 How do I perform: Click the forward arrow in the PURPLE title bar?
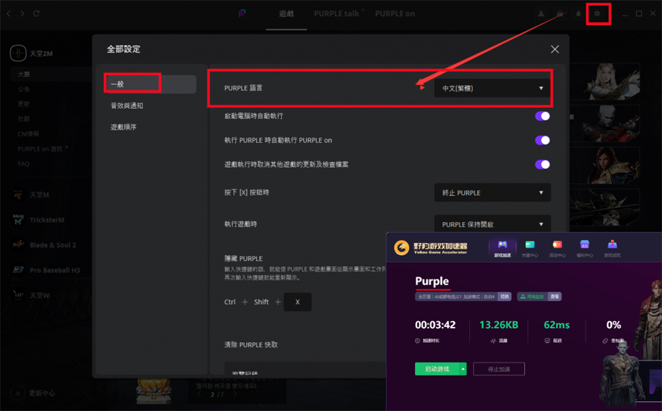pos(22,13)
